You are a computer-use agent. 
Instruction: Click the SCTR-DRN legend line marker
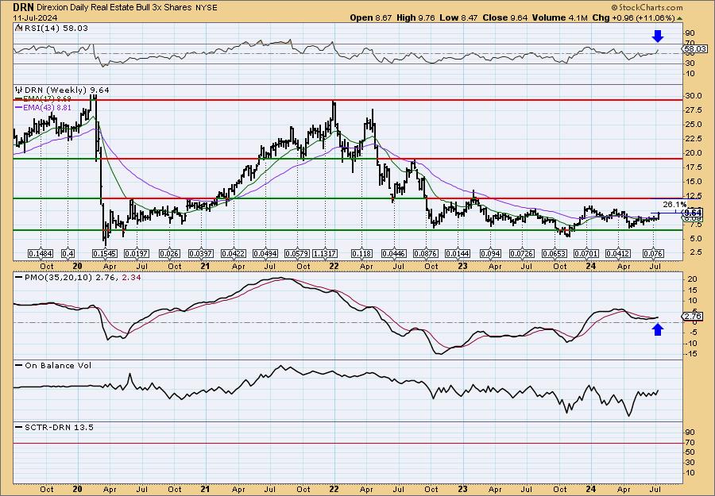(19, 427)
